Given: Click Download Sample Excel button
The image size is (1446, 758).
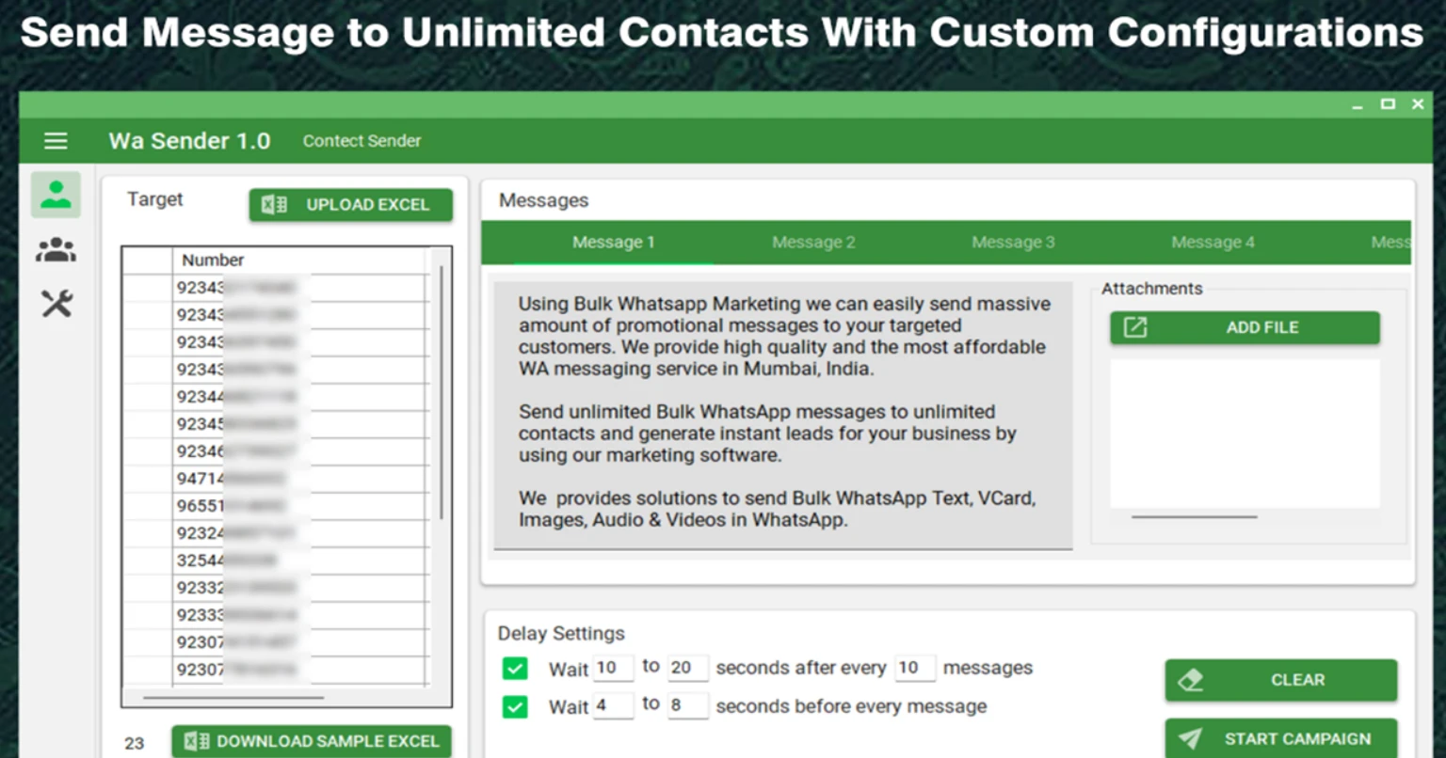Looking at the screenshot, I should click(312, 741).
